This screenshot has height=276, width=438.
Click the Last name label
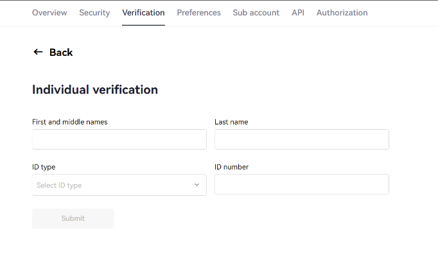[231, 122]
